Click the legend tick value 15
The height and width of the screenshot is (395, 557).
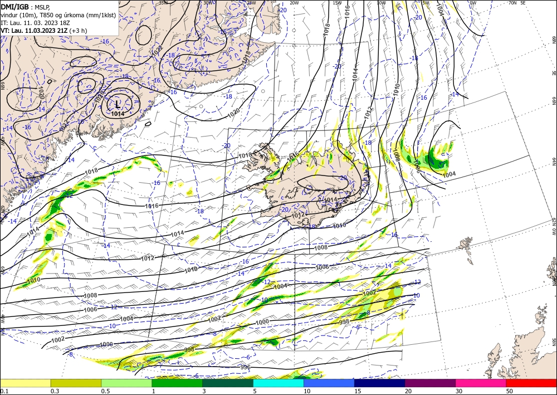pyautogui.click(x=358, y=391)
